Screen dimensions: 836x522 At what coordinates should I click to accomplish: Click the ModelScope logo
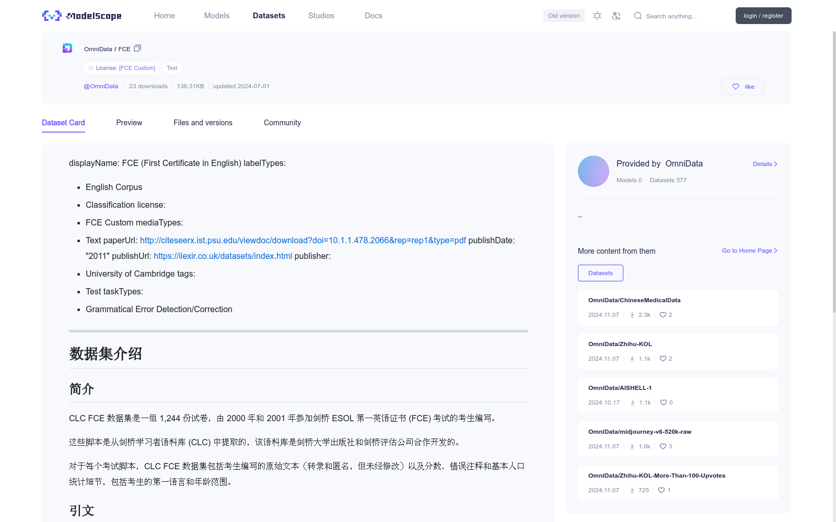tap(82, 16)
